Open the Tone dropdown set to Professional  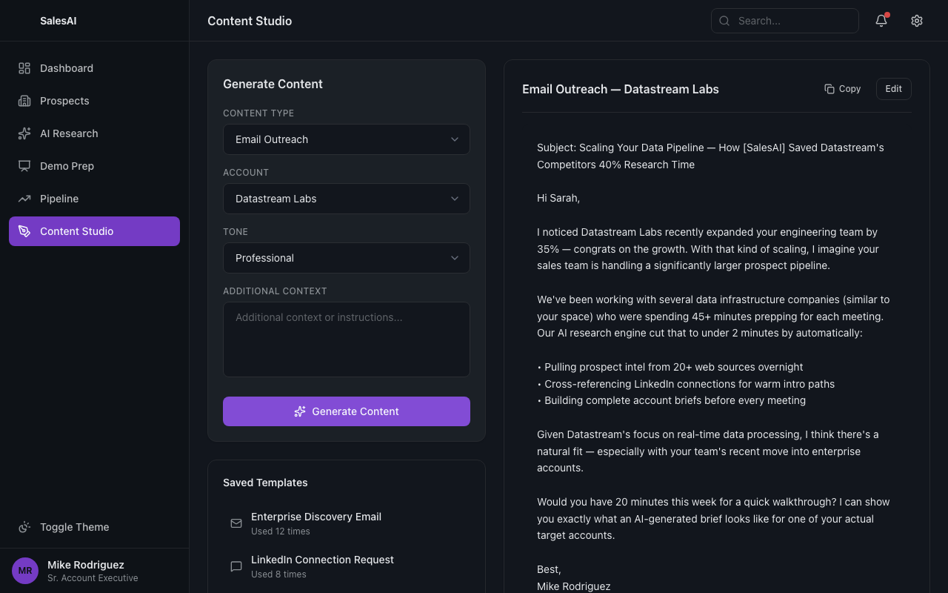346,258
